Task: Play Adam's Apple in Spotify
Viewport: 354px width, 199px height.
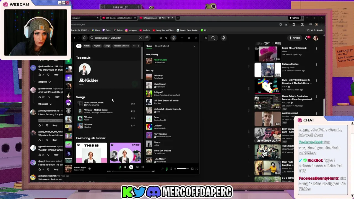Action: pyautogui.click(x=131, y=167)
